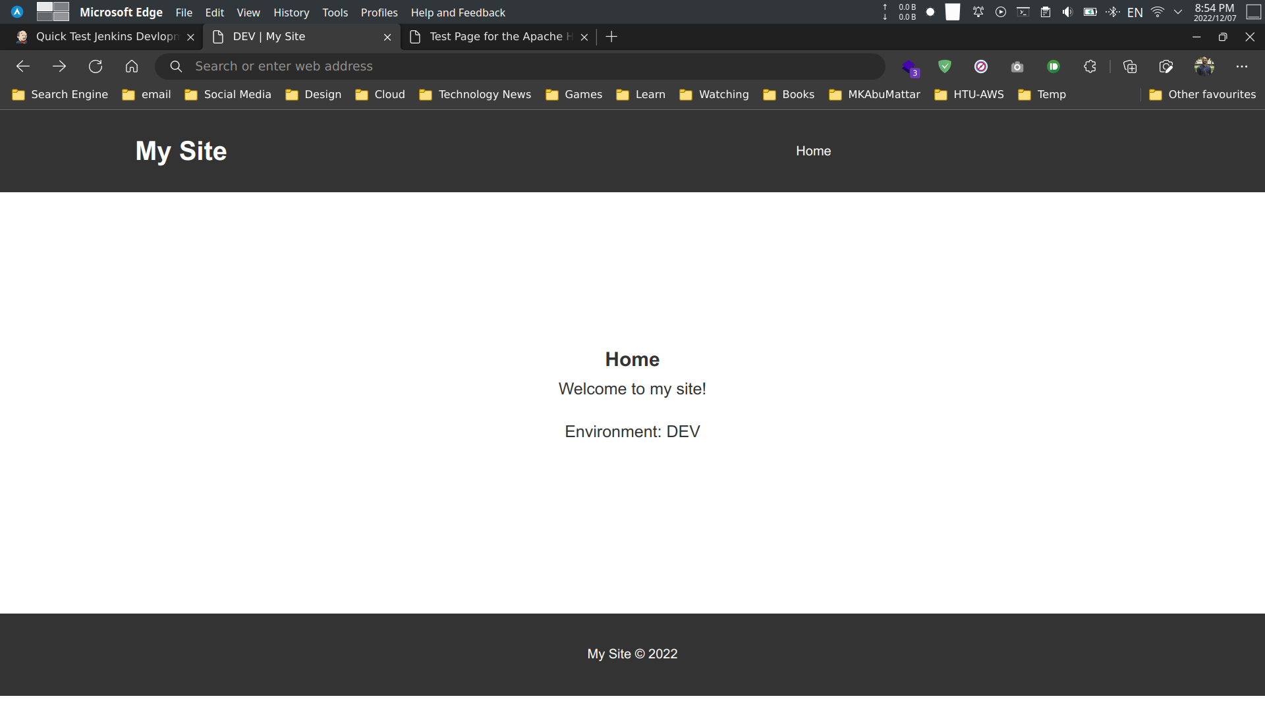Open the screenshot camera extension icon
Image resolution: width=1265 pixels, height=711 pixels.
(1017, 66)
